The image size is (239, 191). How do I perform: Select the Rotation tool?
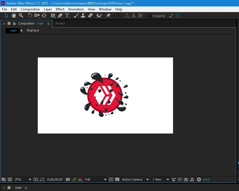[30, 15]
